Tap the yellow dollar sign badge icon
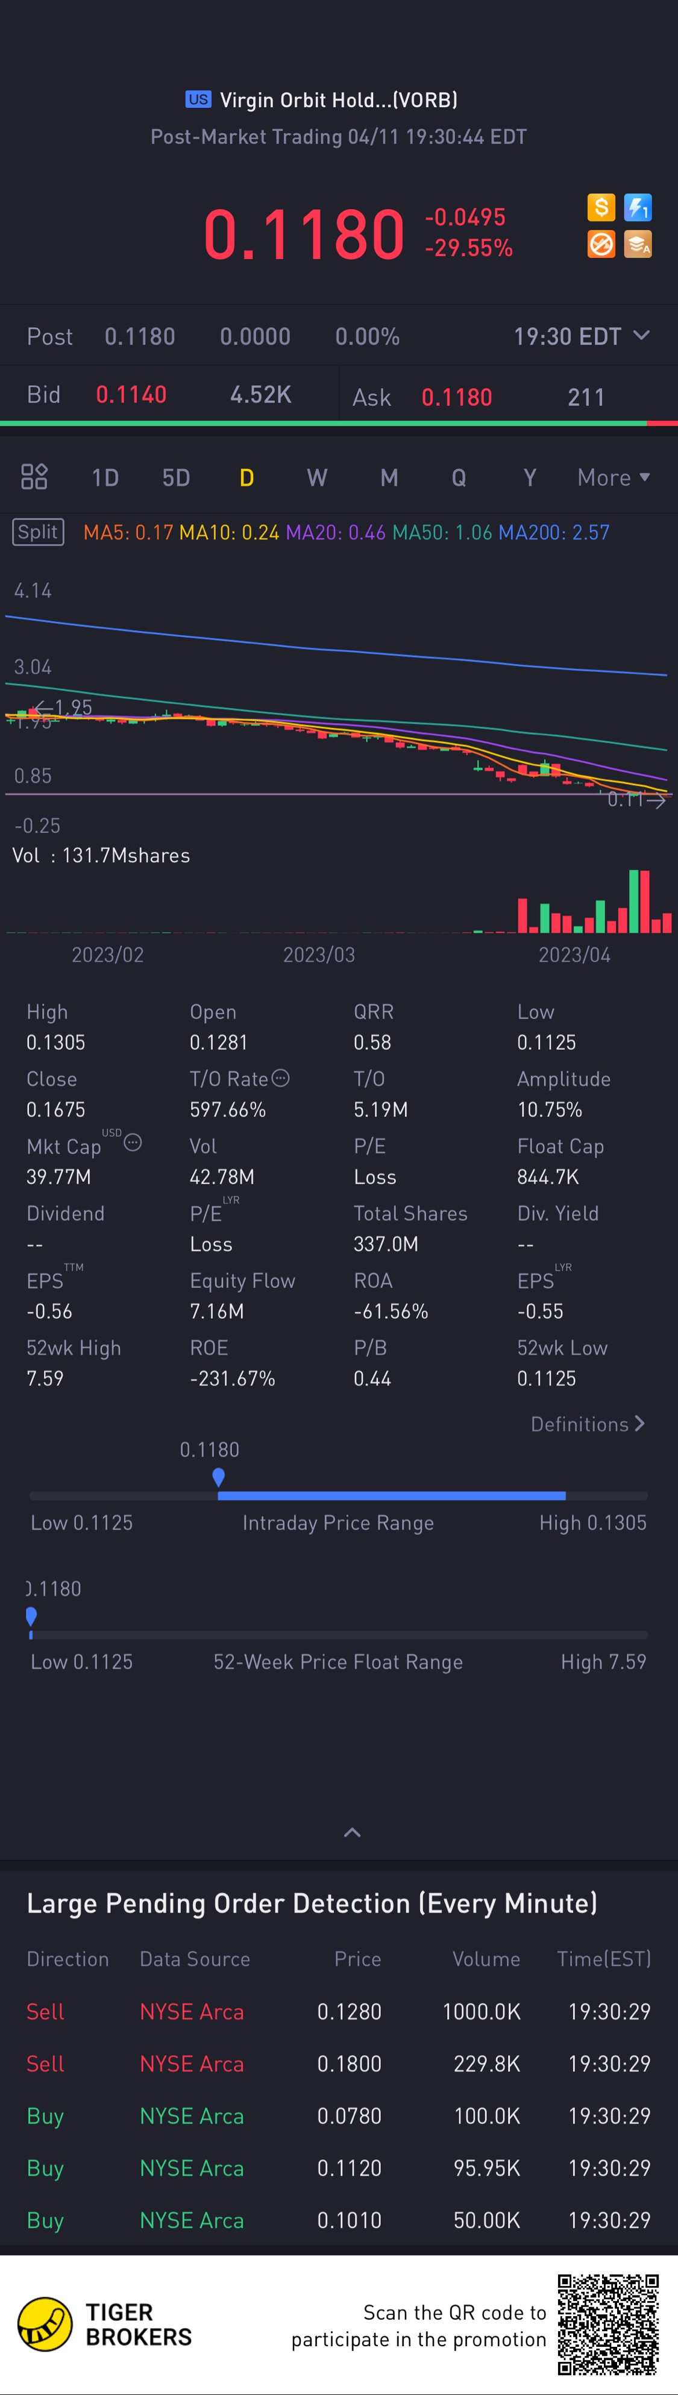Screen dimensions: 678x2395 pyautogui.click(x=601, y=206)
